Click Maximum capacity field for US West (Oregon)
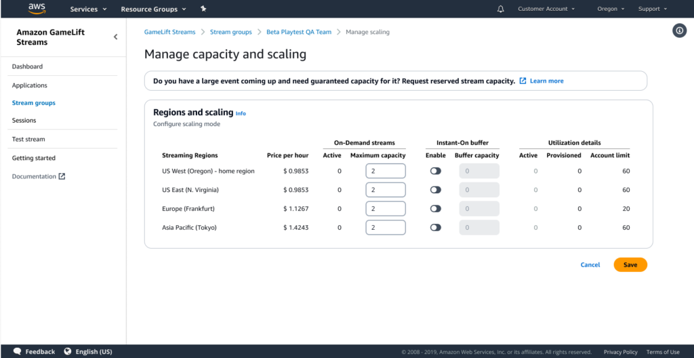Viewport: 694px width, 358px height. pos(386,171)
